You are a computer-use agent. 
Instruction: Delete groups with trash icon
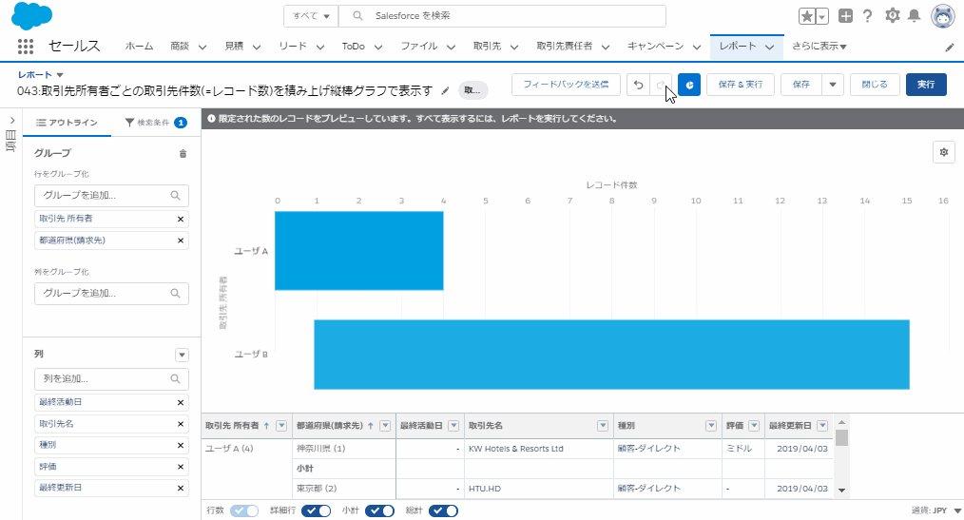(183, 154)
